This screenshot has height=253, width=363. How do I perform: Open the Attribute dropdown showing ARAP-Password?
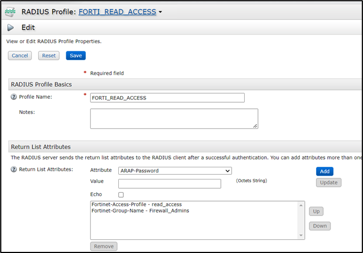click(x=175, y=171)
